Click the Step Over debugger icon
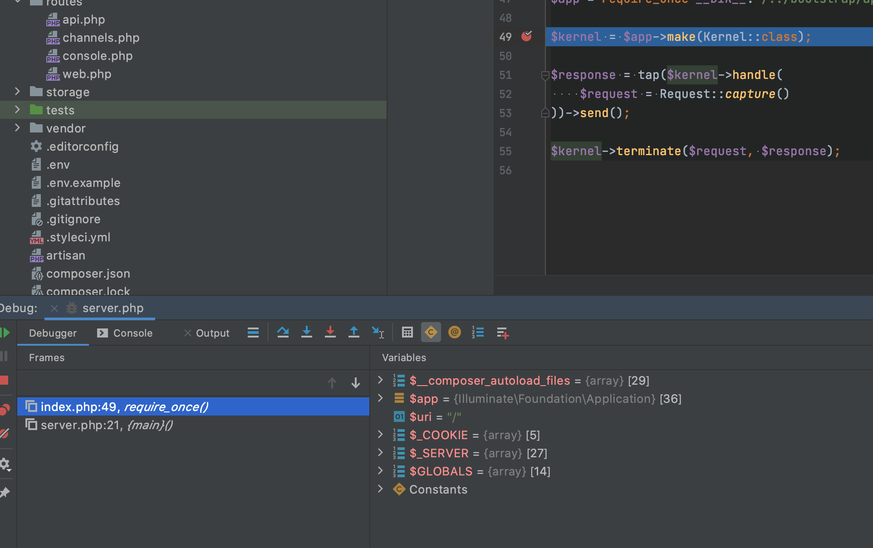The width and height of the screenshot is (873, 548). (283, 333)
